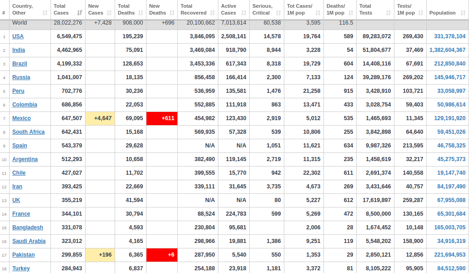Open Mexico population link 129,191,920
Viewport: 469px width, 273px height.
[450, 118]
